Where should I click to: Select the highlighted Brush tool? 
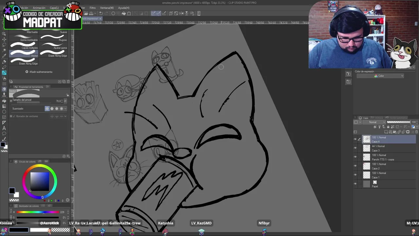(x=4, y=73)
